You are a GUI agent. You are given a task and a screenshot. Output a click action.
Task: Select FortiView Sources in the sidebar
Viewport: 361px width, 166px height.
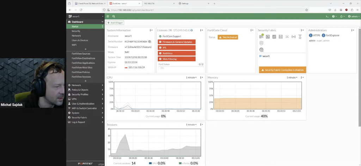click(x=81, y=54)
